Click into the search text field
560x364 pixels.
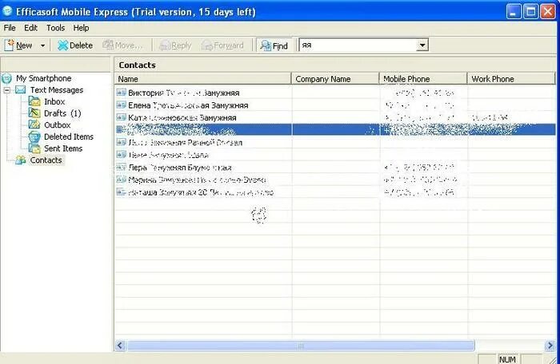[358, 45]
